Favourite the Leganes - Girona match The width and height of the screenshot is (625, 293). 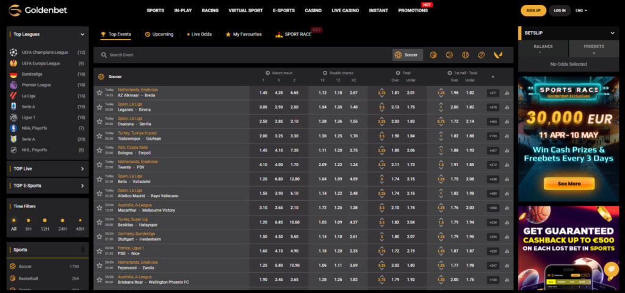click(99, 107)
